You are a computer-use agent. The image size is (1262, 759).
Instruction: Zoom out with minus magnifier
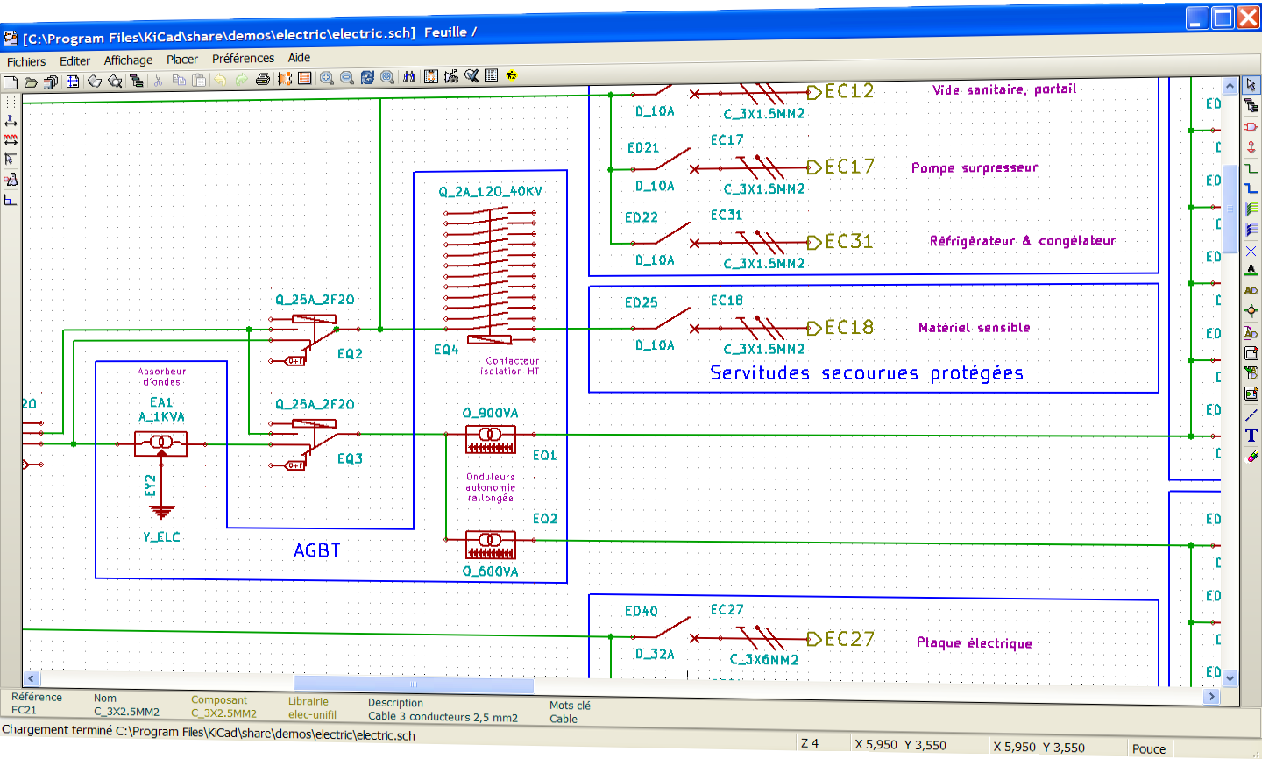(347, 78)
